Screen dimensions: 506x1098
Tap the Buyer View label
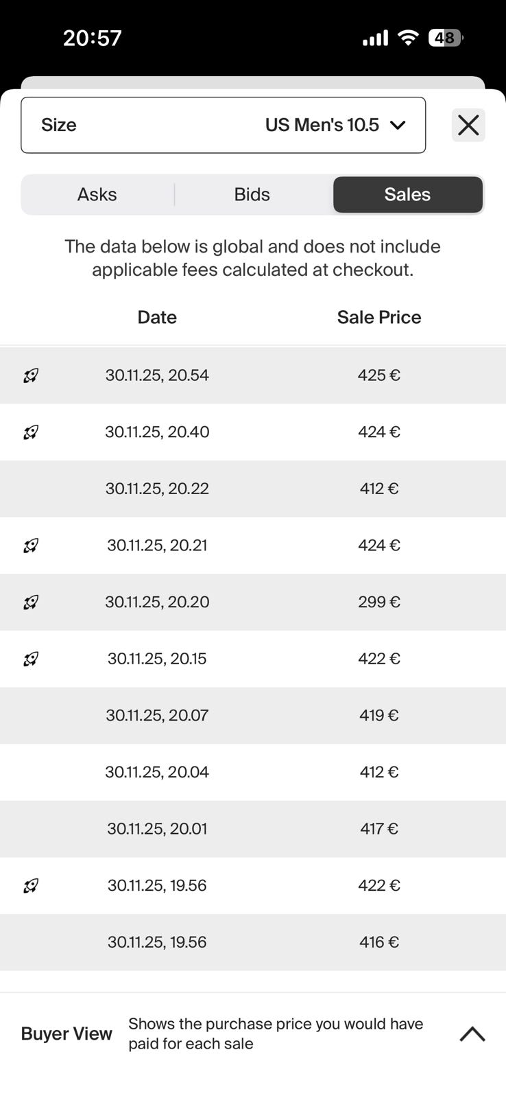(67, 1033)
